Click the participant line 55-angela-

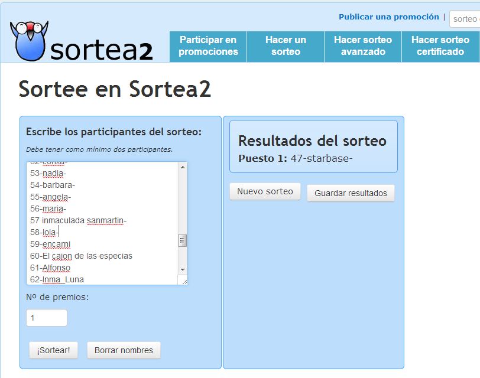pos(50,197)
